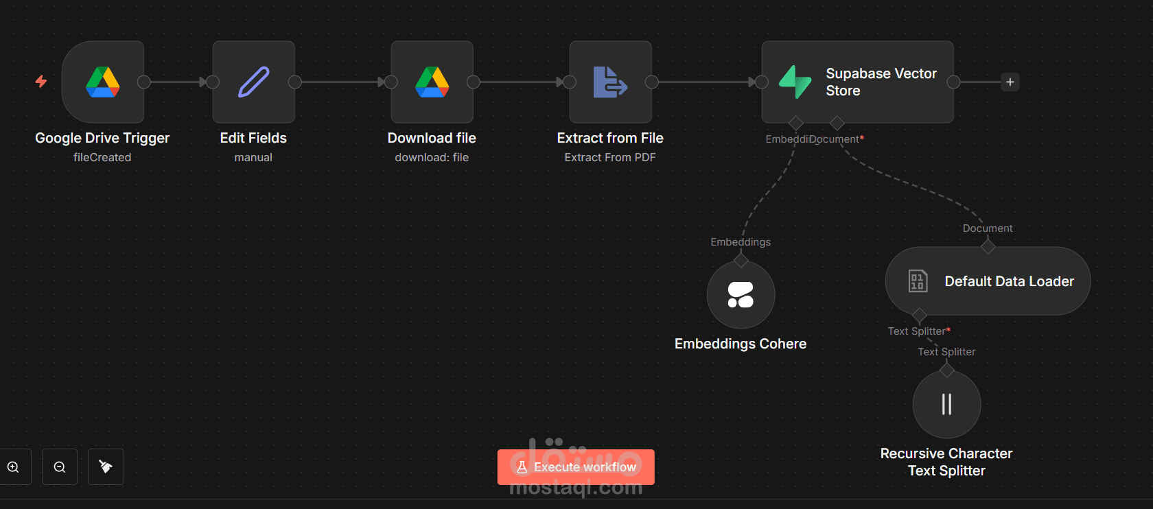The image size is (1153, 509).
Task: Click the Document diamond connector under Supabase
Action: [x=837, y=123]
